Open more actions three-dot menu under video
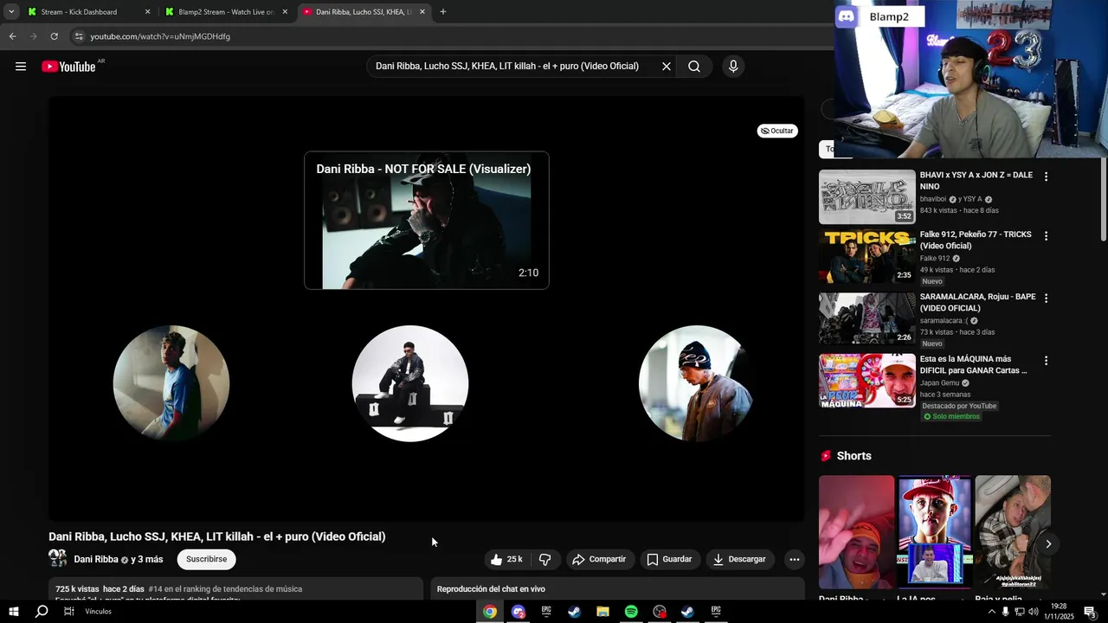This screenshot has width=1108, height=623. coord(795,560)
